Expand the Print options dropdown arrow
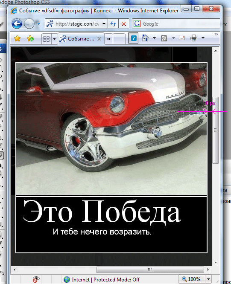This screenshot has width=231, height=284. coord(203,38)
